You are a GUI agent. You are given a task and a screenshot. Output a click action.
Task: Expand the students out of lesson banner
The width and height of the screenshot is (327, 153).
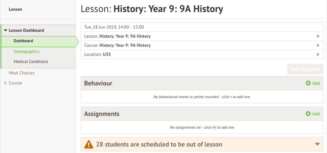point(318,144)
